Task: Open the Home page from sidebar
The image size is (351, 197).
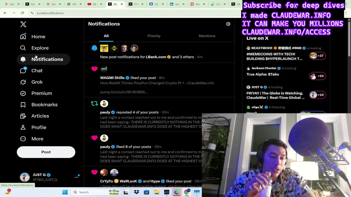Action: 33,36
